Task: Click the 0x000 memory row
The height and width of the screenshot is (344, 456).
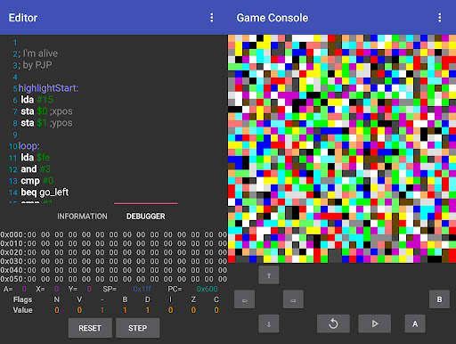Action: coord(114,234)
